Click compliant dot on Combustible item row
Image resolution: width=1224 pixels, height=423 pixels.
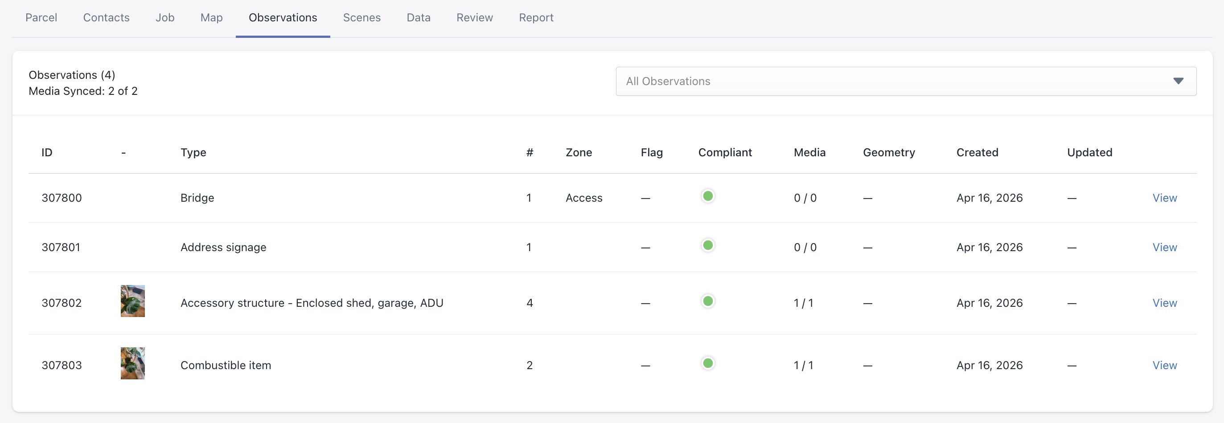coord(707,363)
